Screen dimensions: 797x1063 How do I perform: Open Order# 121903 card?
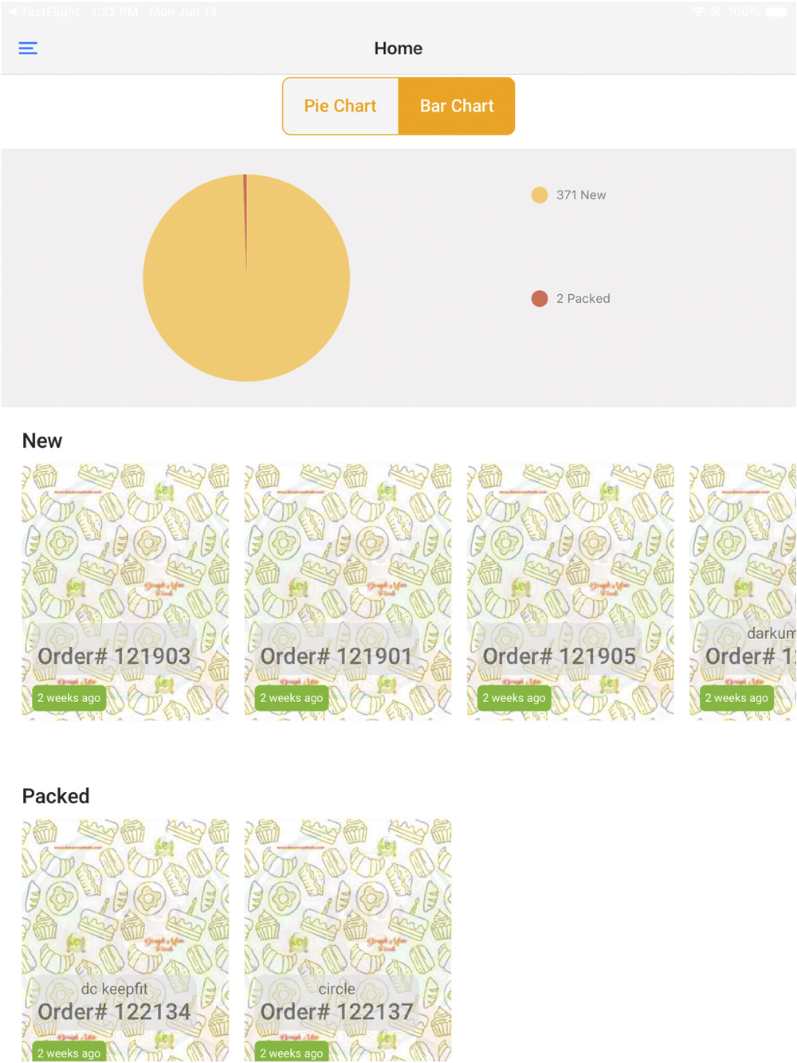pyautogui.click(x=125, y=593)
